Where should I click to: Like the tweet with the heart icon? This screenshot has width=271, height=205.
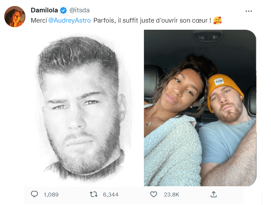coord(153,194)
